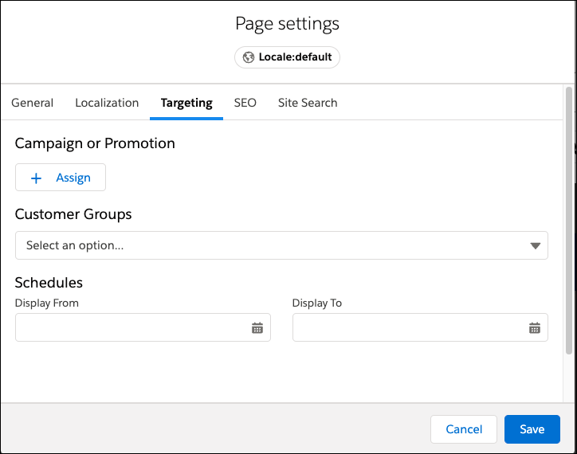Click the globe icon in Locale pill
The height and width of the screenshot is (454, 577).
249,57
